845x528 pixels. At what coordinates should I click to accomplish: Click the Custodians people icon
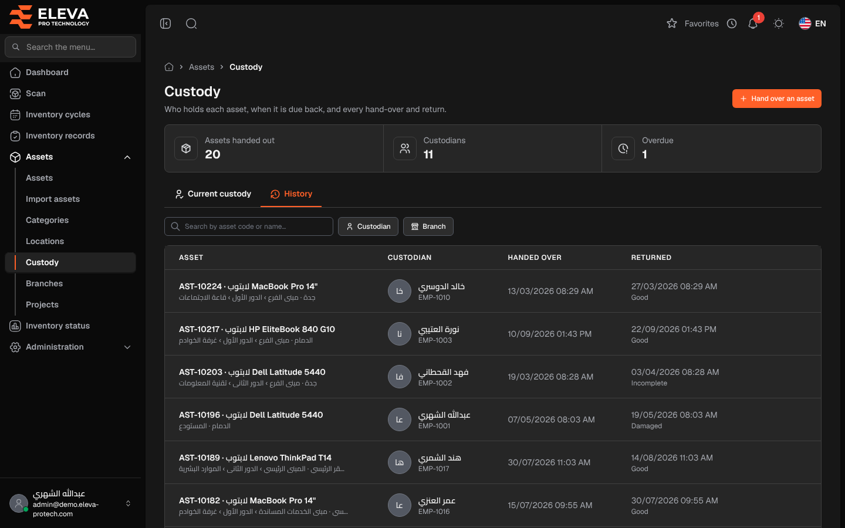pyautogui.click(x=405, y=148)
